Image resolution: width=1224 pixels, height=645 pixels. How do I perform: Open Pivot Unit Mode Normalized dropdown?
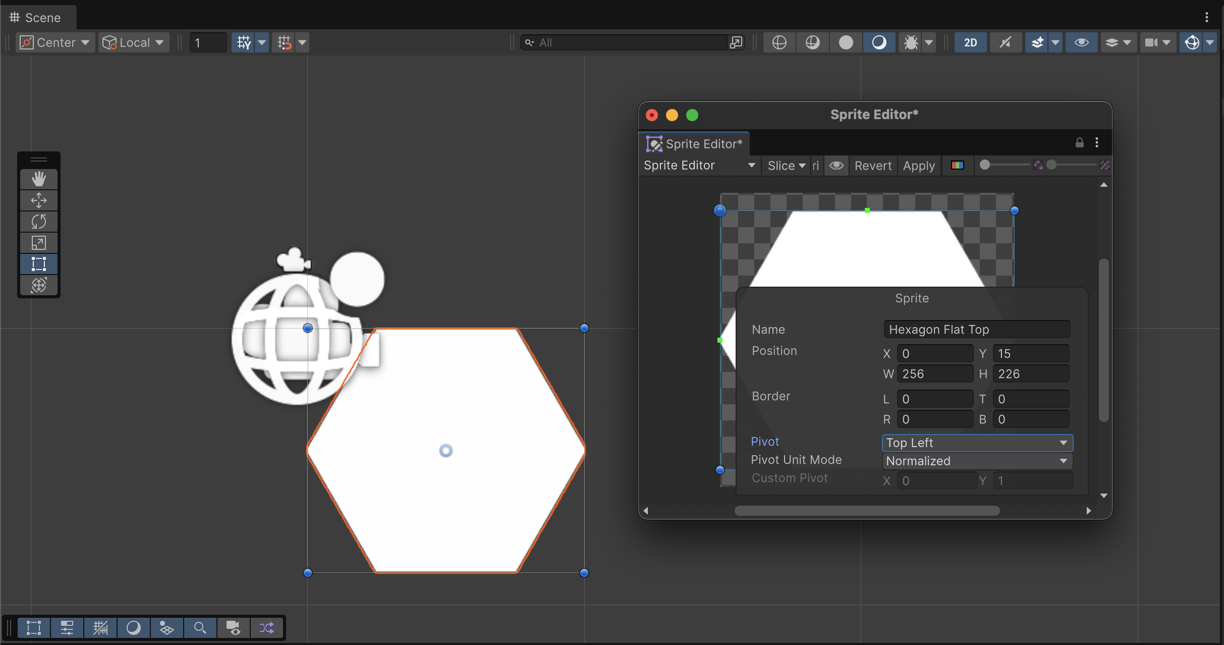977,461
